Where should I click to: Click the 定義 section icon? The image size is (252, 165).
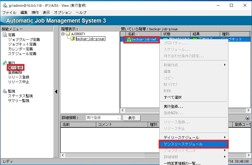pos(5,35)
